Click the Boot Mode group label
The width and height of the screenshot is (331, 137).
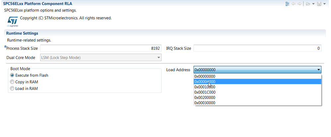click(x=20, y=69)
